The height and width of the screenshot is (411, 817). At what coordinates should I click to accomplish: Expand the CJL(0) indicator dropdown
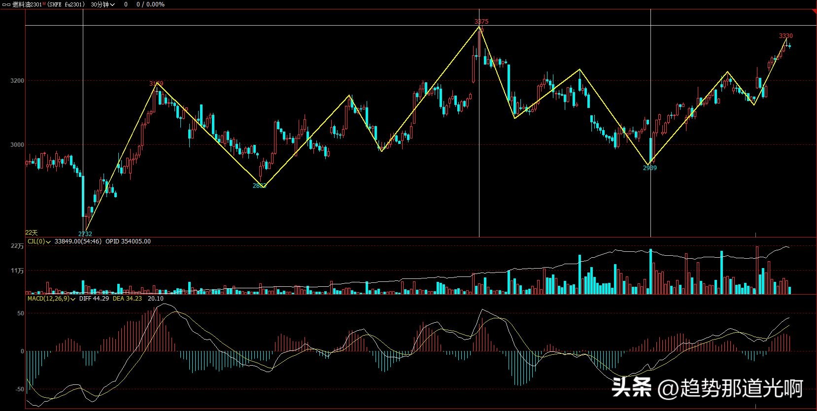39,241
